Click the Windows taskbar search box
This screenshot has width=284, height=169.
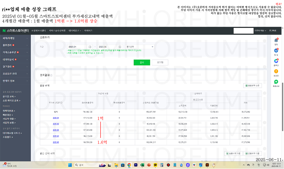90,165
